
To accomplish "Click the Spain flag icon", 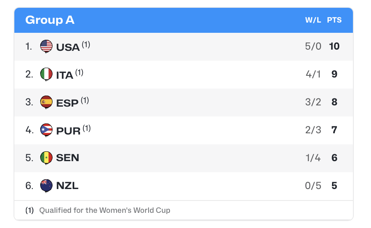I will point(46,102).
